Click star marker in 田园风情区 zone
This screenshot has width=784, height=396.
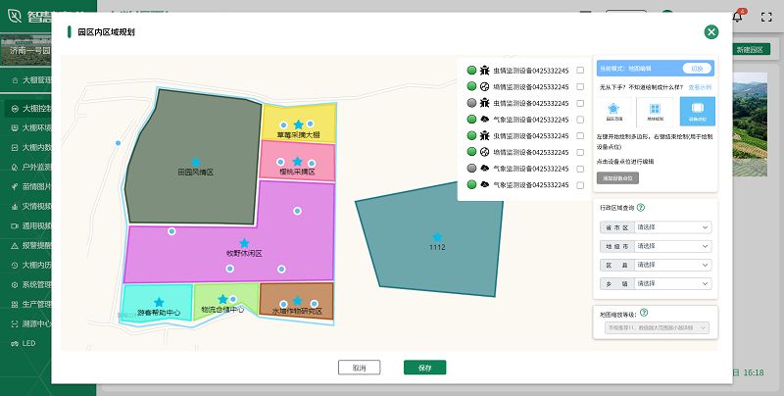coord(195,162)
